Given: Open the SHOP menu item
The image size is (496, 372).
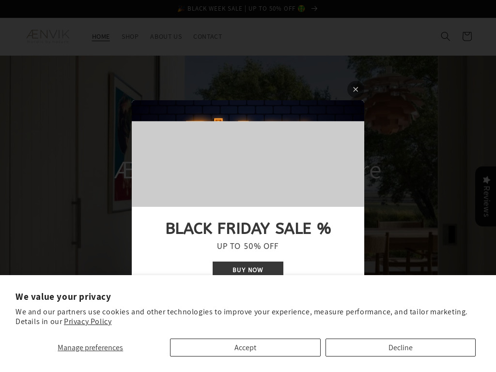Looking at the screenshot, I should 130,36.
